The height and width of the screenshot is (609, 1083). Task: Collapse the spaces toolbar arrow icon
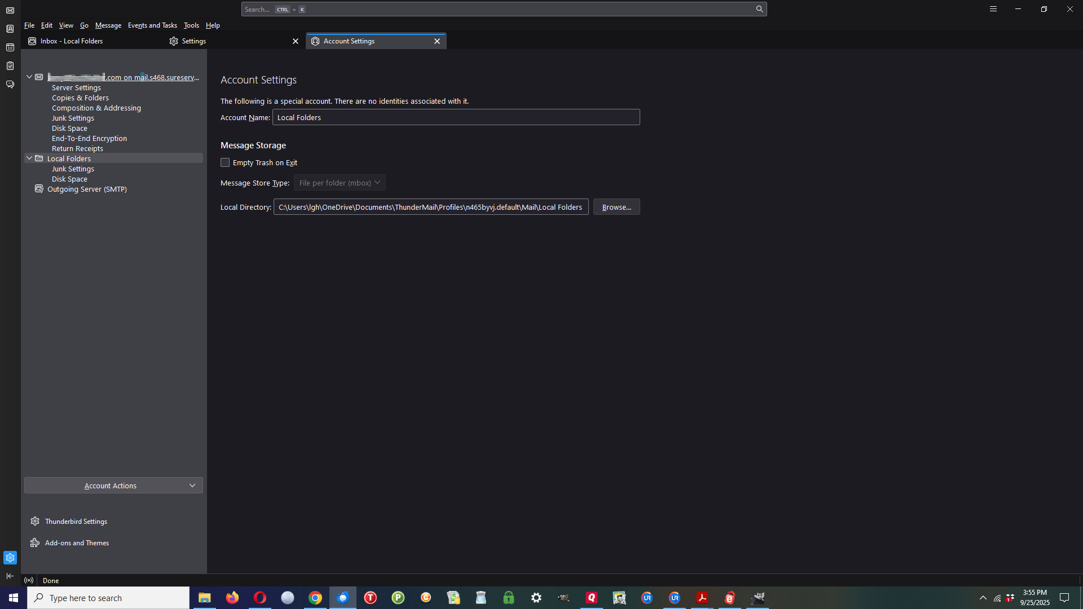tap(10, 576)
